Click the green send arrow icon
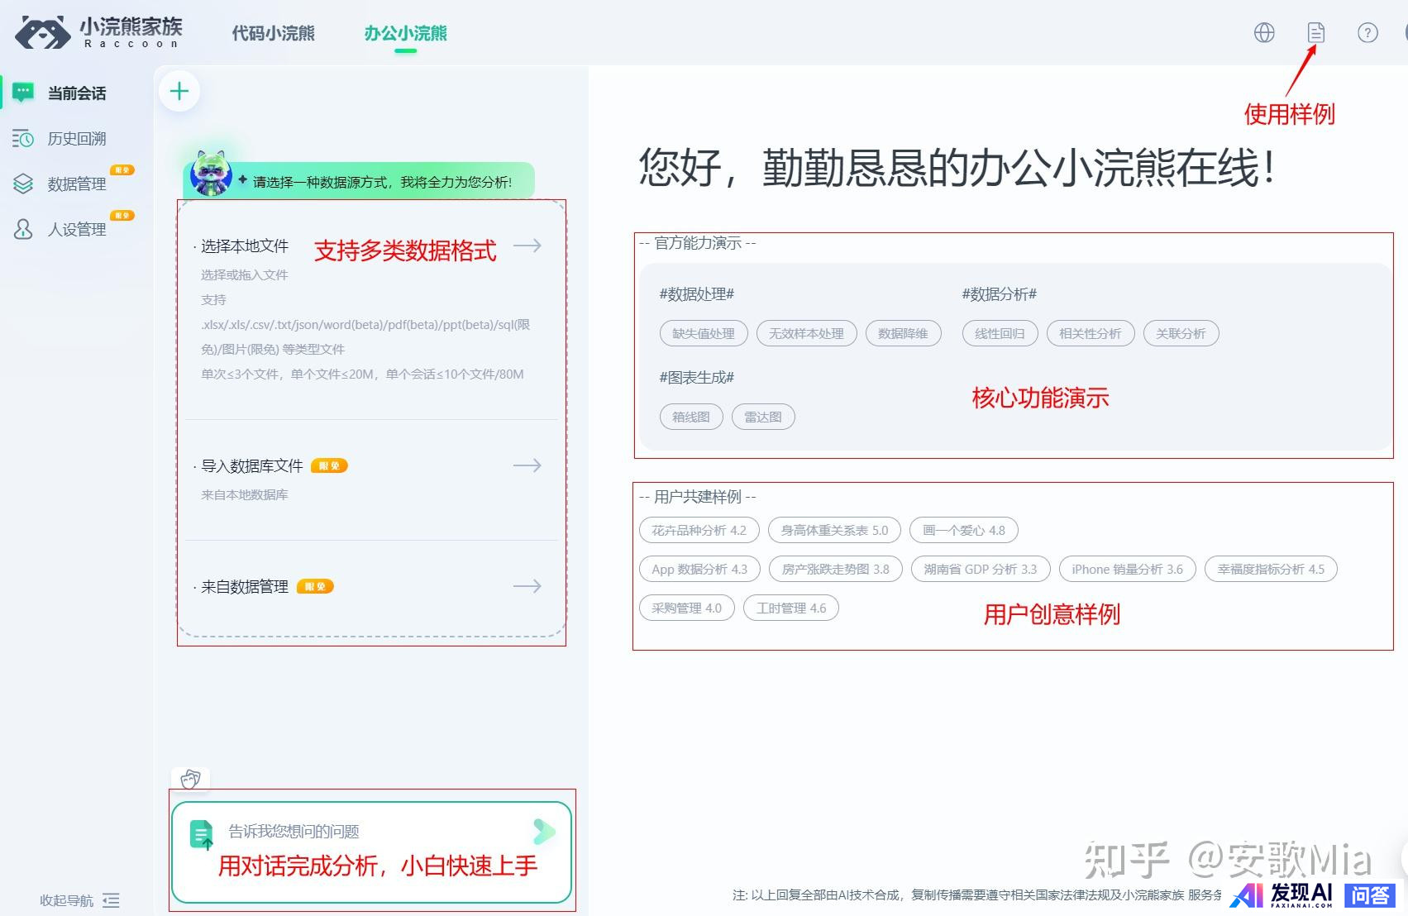1408x916 pixels. pyautogui.click(x=544, y=832)
